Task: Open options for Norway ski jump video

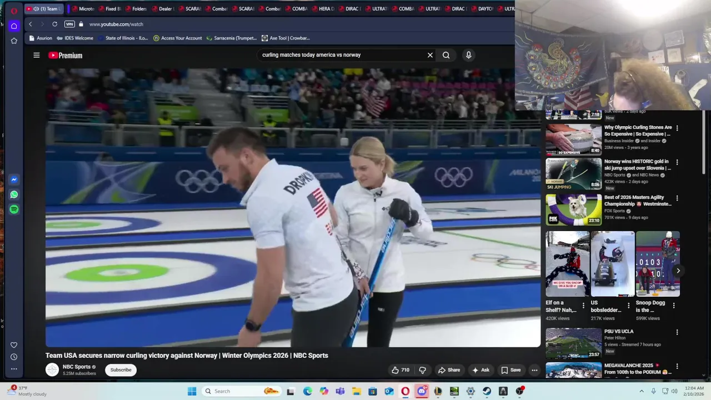Action: (x=677, y=163)
